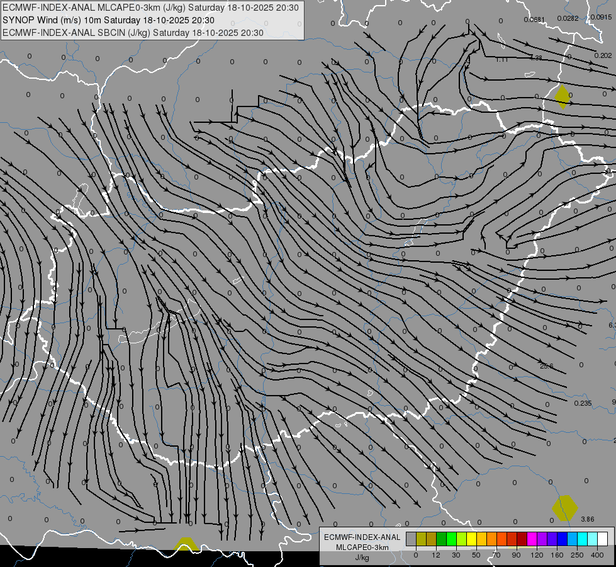Click legend tick label 90
Screen dimensions: 616x567
516,555
